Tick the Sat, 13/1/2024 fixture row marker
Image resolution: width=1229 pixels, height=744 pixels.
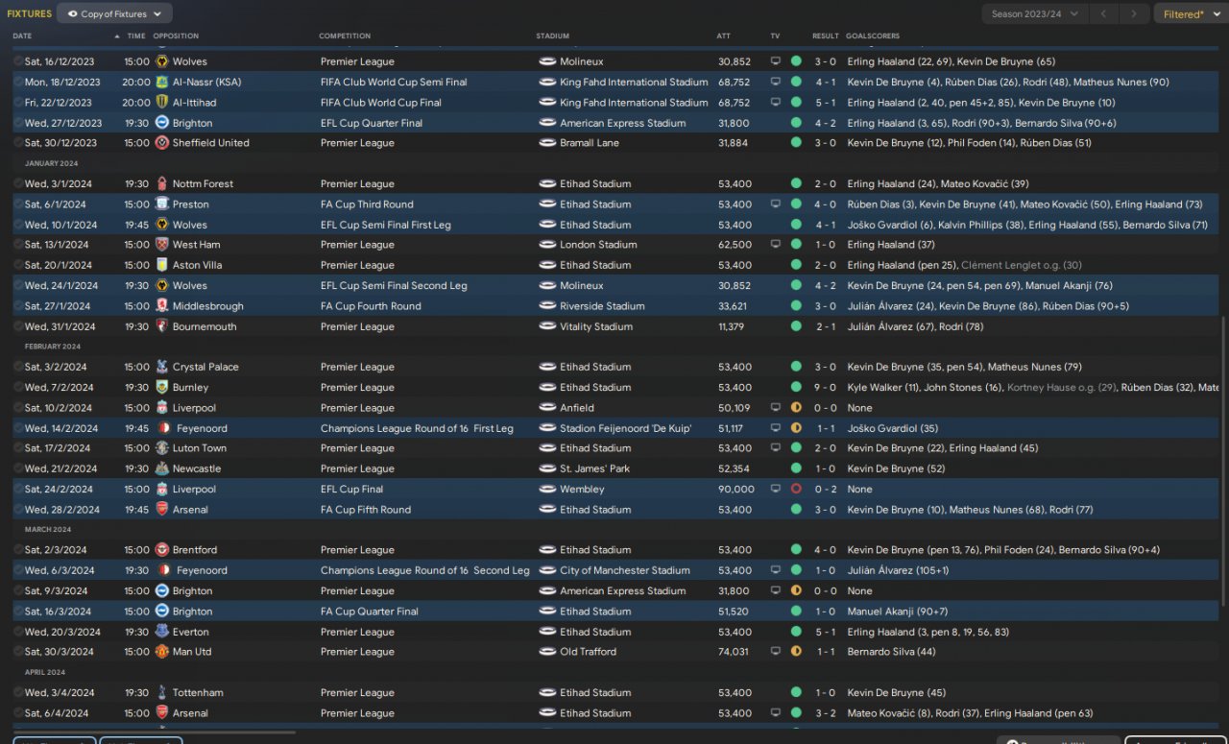click(18, 245)
